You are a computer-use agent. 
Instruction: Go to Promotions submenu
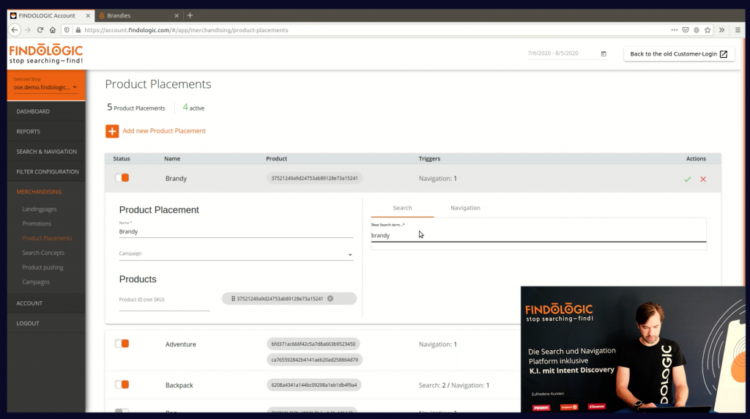tap(37, 224)
